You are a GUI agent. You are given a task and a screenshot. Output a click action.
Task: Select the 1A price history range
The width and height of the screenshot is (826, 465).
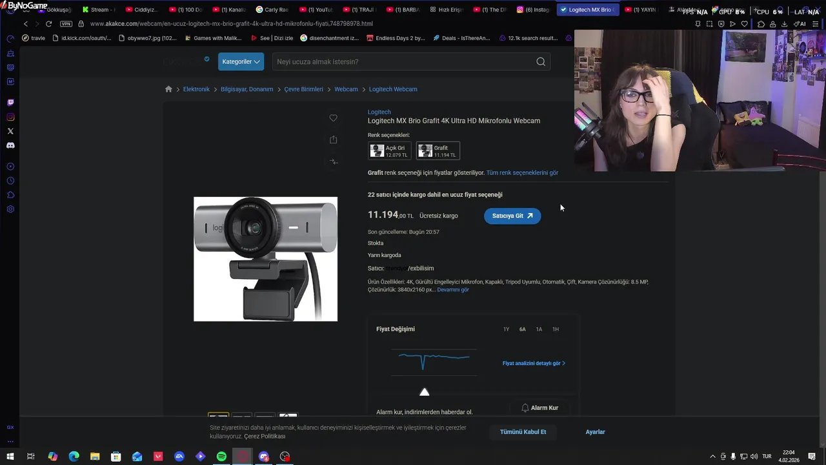pyautogui.click(x=539, y=329)
